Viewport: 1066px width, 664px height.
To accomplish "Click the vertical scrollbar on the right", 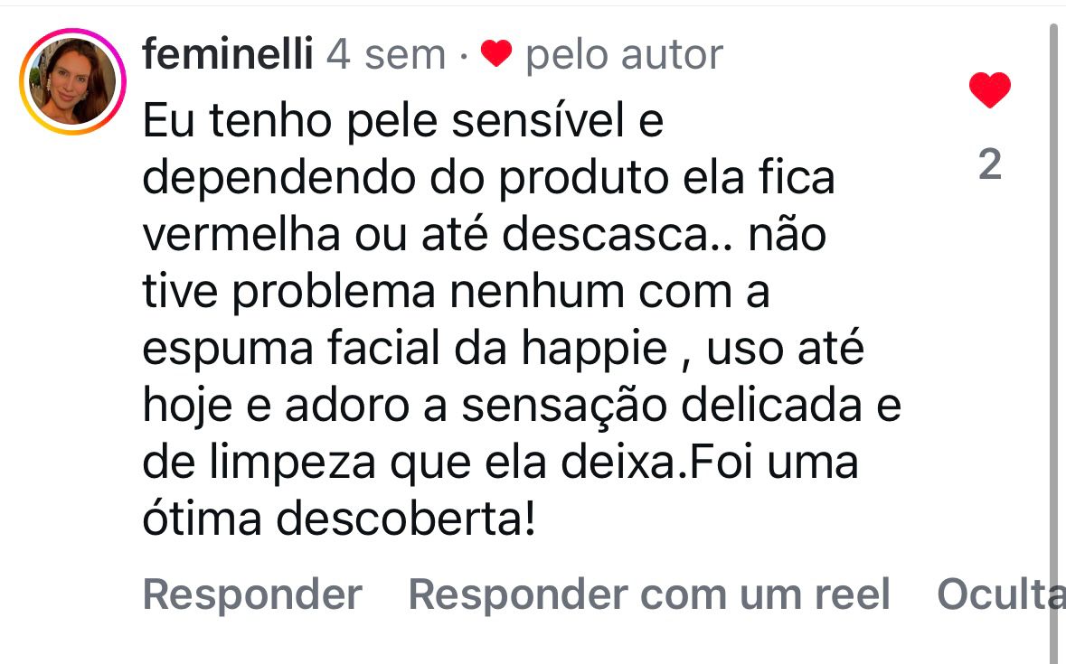I will pyautogui.click(x=1053, y=343).
